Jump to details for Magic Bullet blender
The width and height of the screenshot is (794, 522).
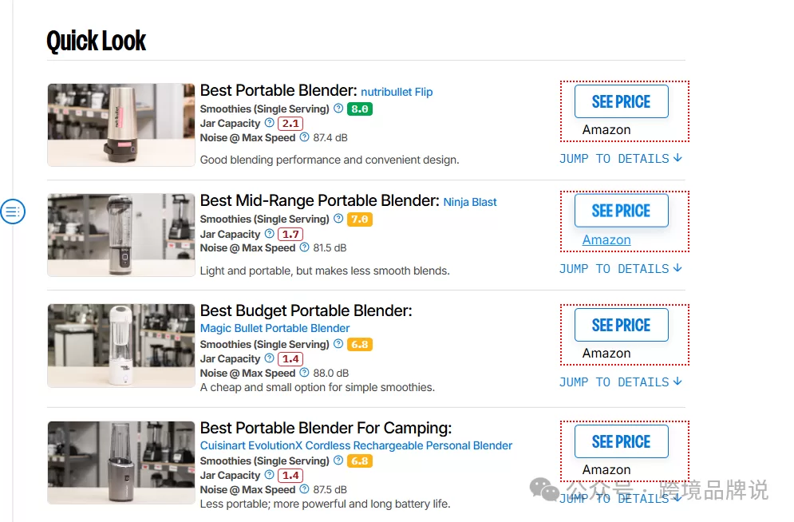coord(620,382)
